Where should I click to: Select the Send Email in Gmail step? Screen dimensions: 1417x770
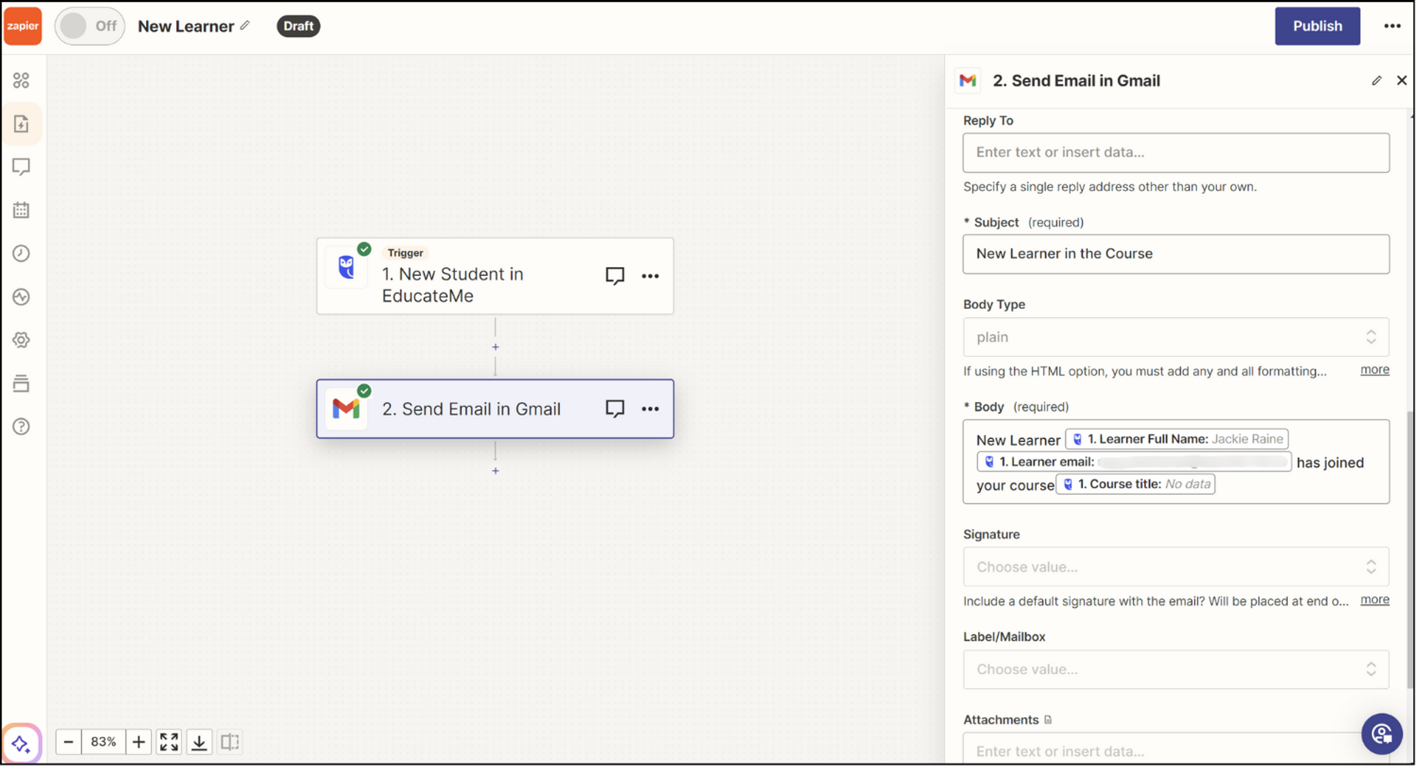pos(495,408)
